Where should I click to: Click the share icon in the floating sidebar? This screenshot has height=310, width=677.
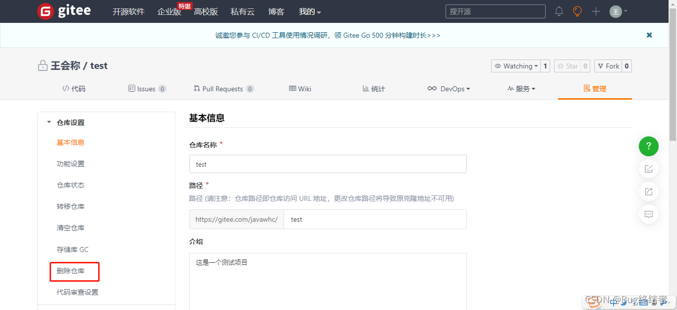tap(649, 192)
